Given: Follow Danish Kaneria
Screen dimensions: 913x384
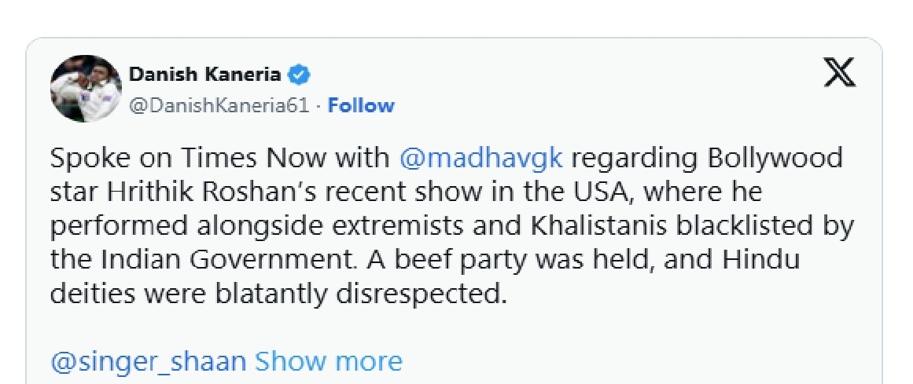Looking at the screenshot, I should (361, 105).
